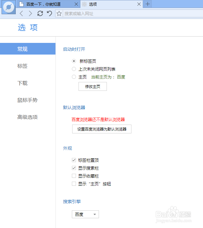The height and width of the screenshot is (228, 203).
Task: Uncheck the 标签栏置顶 checkbox
Action: pyautogui.click(x=74, y=160)
